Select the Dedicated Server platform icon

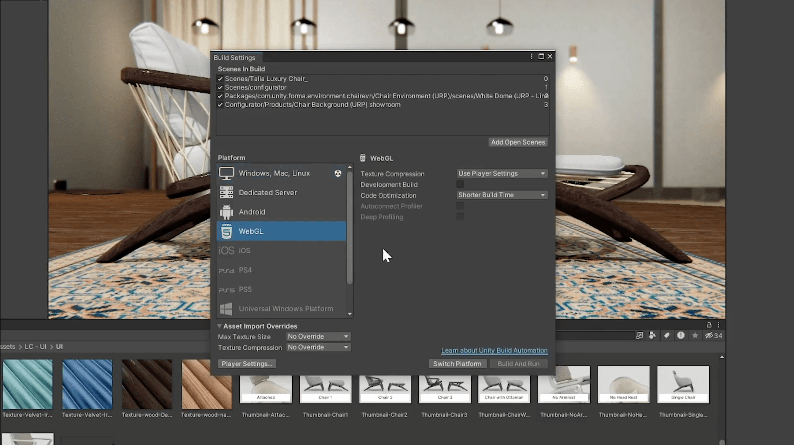(227, 192)
